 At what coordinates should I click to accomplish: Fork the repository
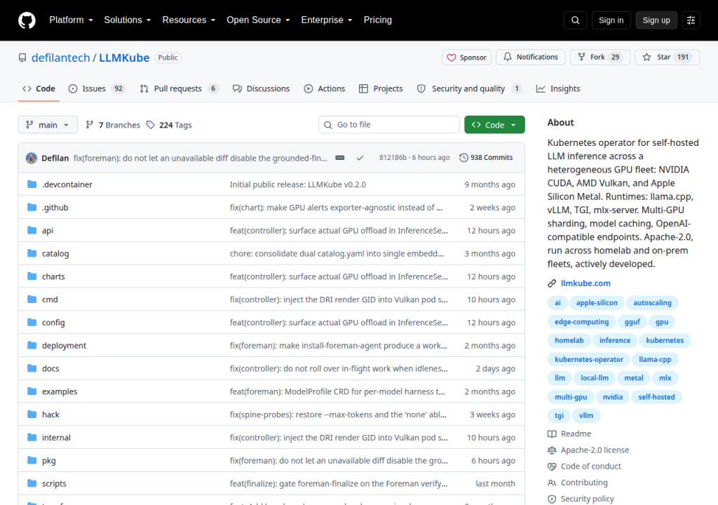click(600, 57)
